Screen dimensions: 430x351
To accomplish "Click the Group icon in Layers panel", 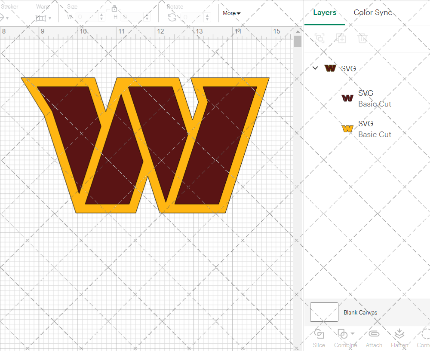I will tap(319, 38).
